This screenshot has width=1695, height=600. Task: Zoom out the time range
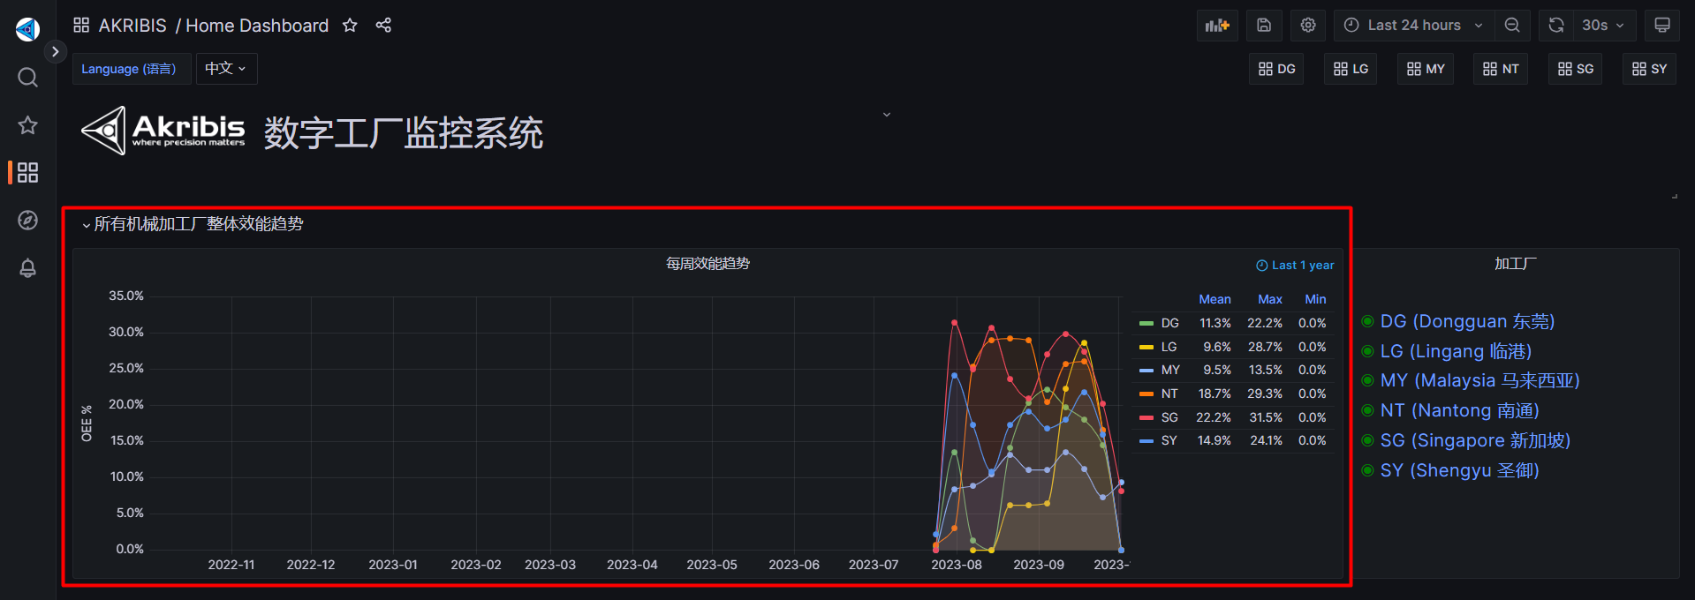(1512, 26)
